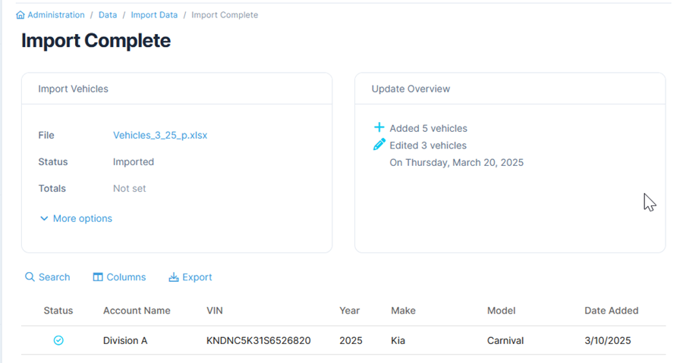Image resolution: width=683 pixels, height=363 pixels.
Task: Open the Vehicles_3_25_p.xlsx file link
Action: point(160,135)
